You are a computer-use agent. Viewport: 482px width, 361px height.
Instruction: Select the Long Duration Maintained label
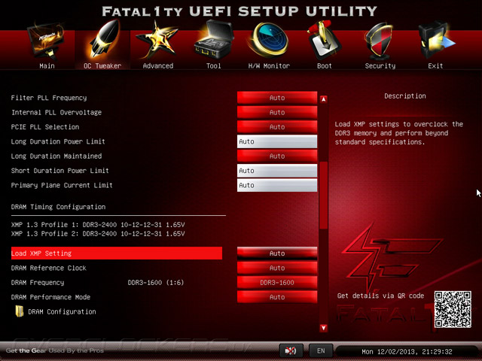point(56,156)
